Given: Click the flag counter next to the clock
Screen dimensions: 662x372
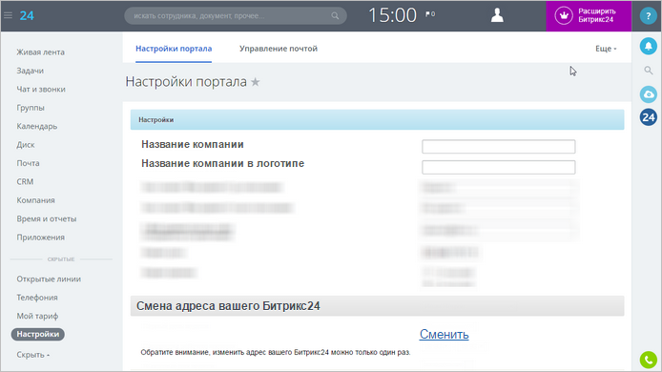Looking at the screenshot, I should point(430,14).
